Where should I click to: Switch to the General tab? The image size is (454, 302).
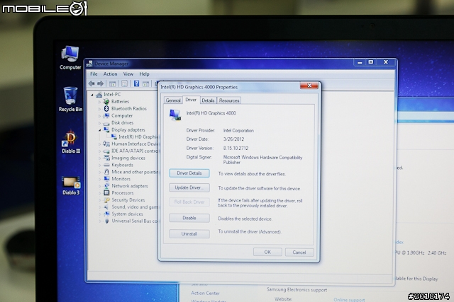pos(173,100)
